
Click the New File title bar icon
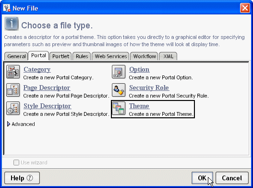point(7,8)
